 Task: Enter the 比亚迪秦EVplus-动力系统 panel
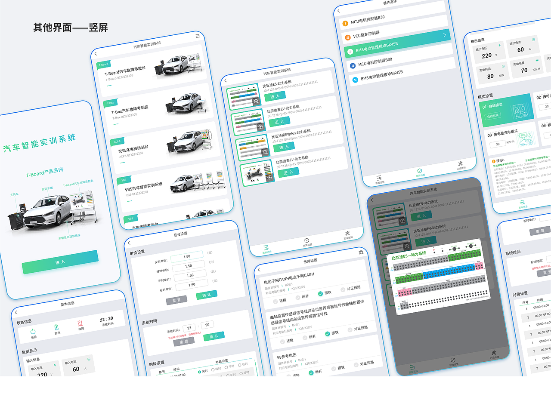click(x=284, y=147)
